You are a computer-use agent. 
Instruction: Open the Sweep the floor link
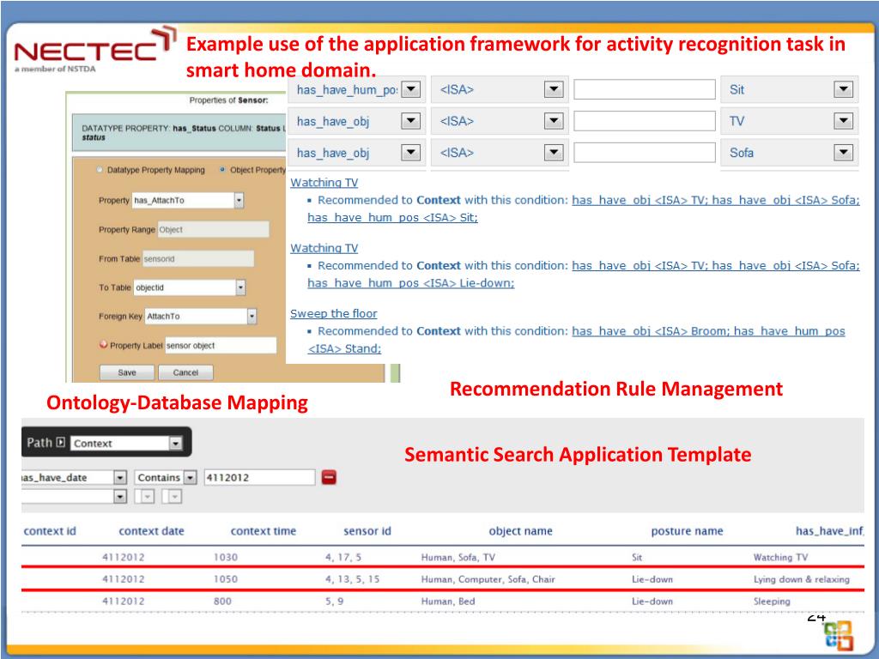tap(334, 314)
